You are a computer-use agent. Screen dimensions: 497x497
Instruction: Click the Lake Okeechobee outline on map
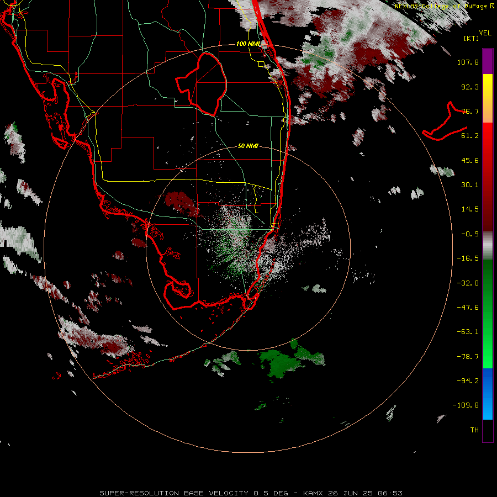coord(201,84)
